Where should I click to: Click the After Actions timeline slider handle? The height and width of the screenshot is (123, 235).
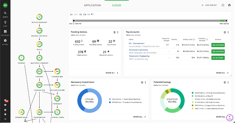tap(226, 21)
